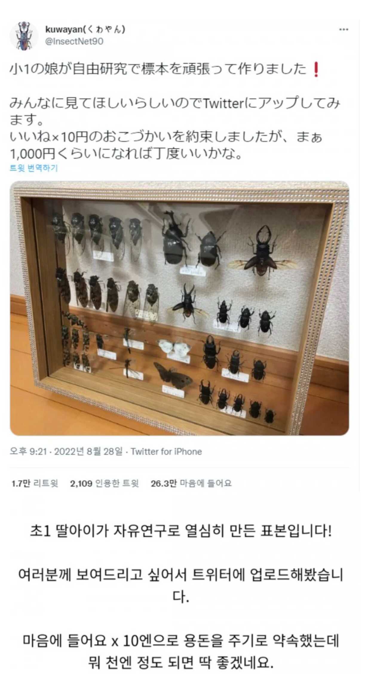Screen dimensions: 374x678
Task: View the 26.3만 마음에 들어요 list
Action: 191,483
